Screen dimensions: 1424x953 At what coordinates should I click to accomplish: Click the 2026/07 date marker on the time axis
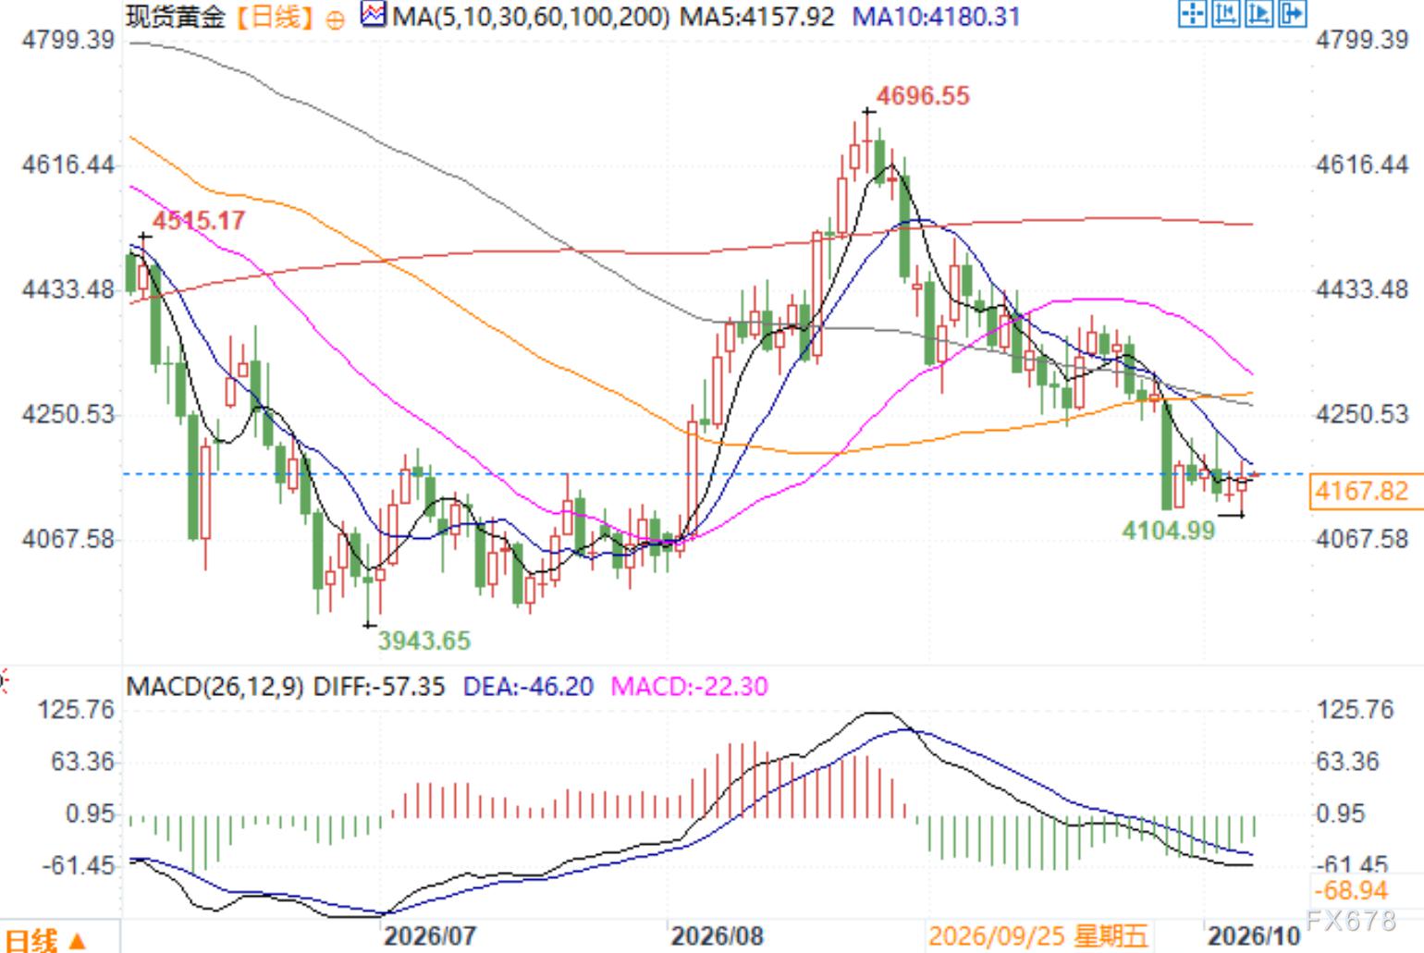click(x=430, y=936)
